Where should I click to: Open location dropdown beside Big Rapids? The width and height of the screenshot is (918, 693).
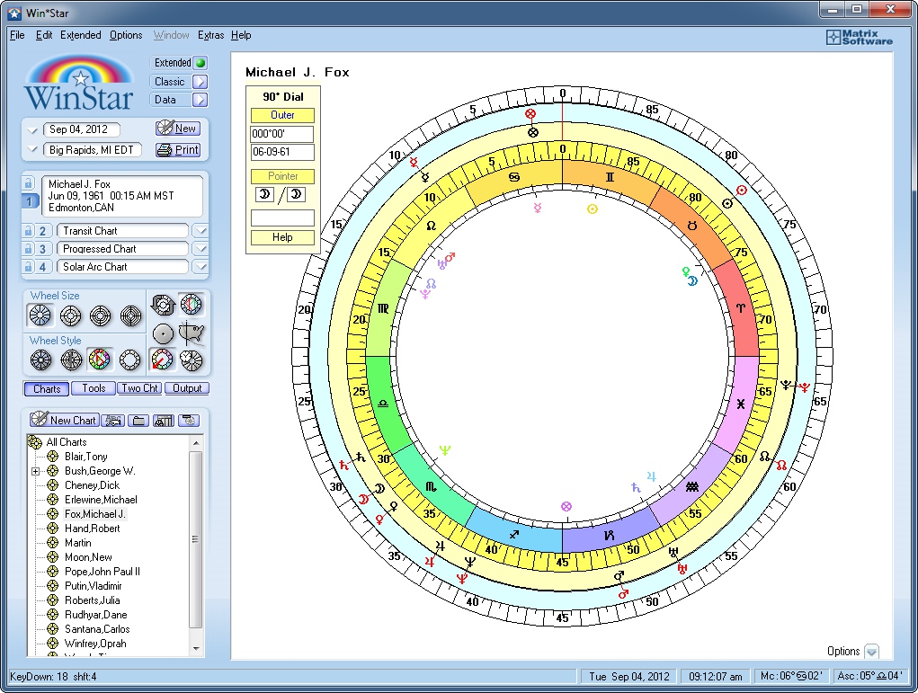[x=32, y=150]
